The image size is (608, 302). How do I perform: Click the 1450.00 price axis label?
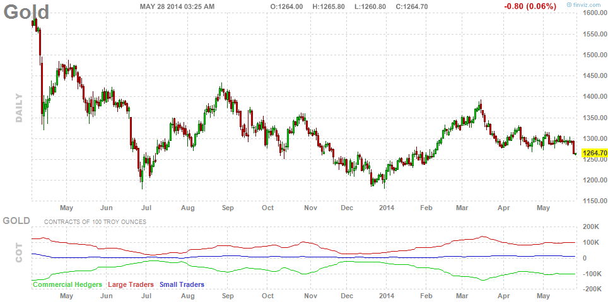(594, 75)
